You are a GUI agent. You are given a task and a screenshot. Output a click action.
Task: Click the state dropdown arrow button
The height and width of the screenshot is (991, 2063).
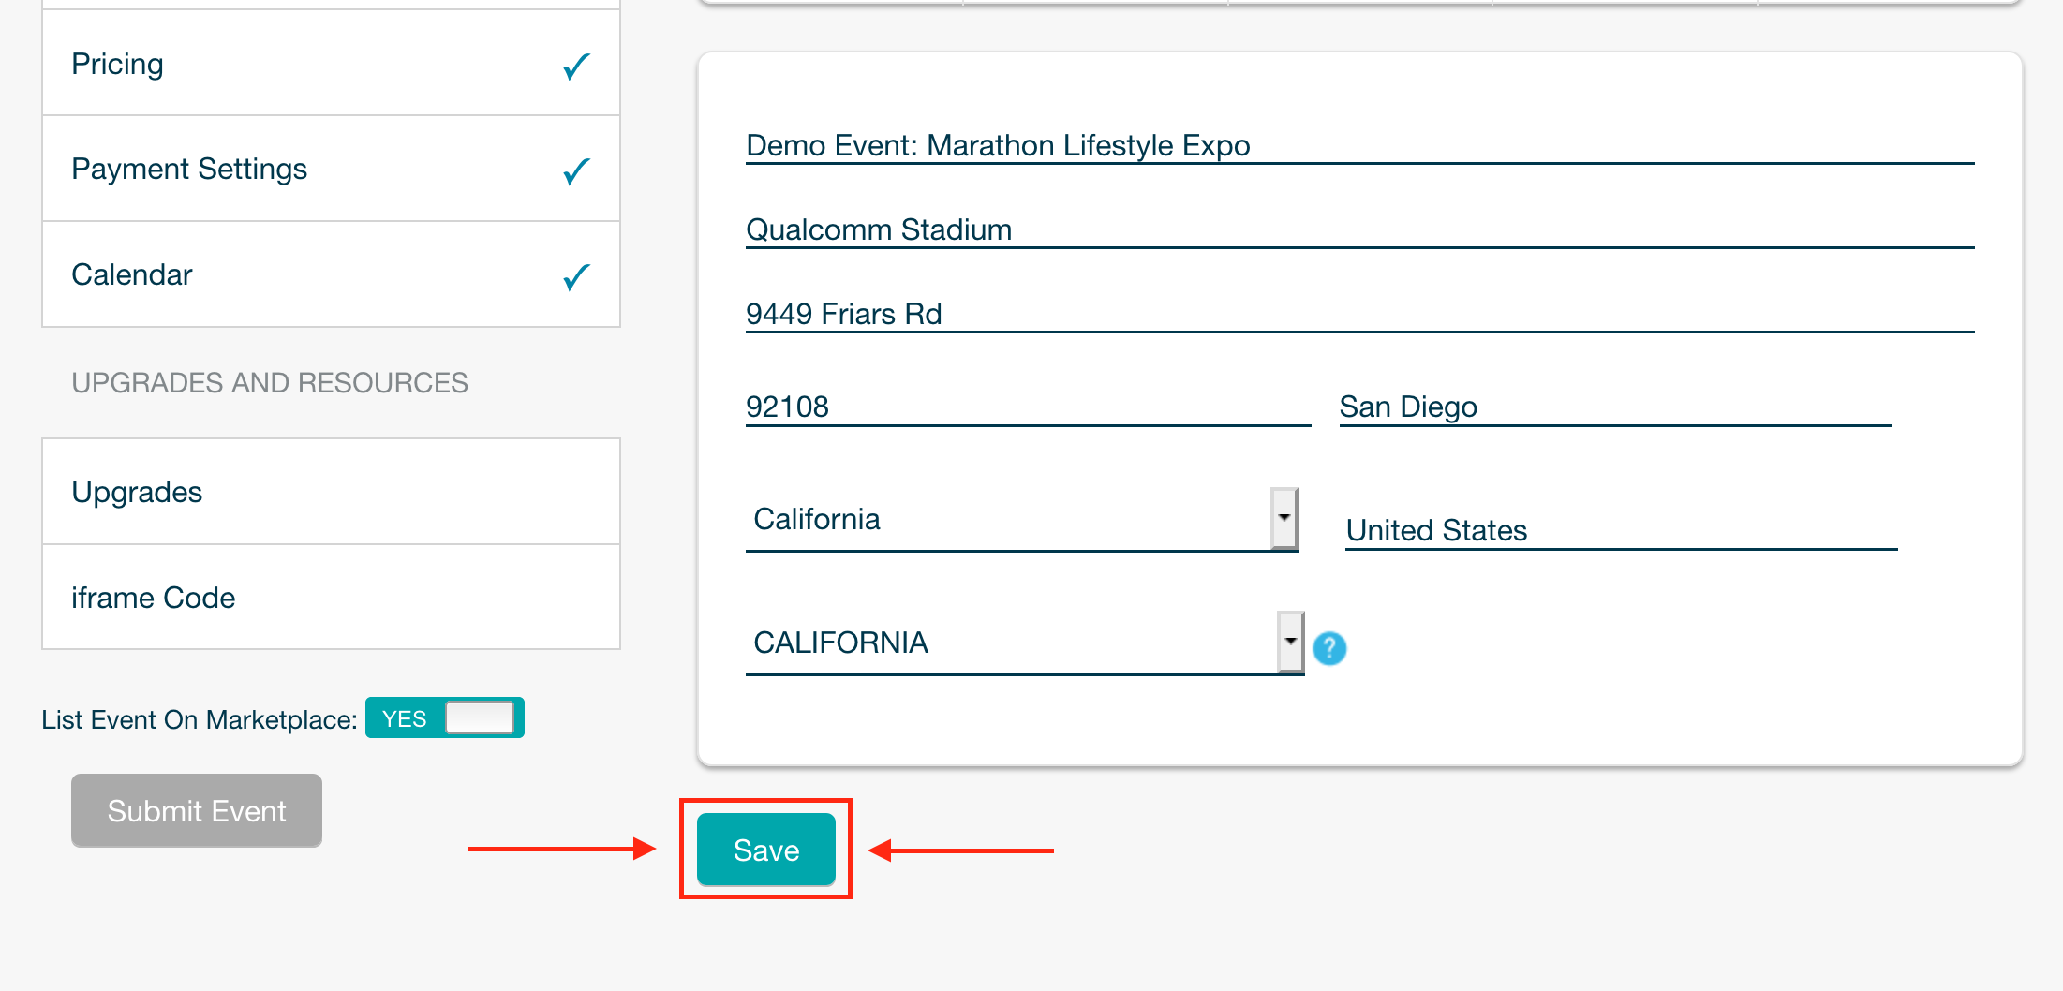point(1284,518)
